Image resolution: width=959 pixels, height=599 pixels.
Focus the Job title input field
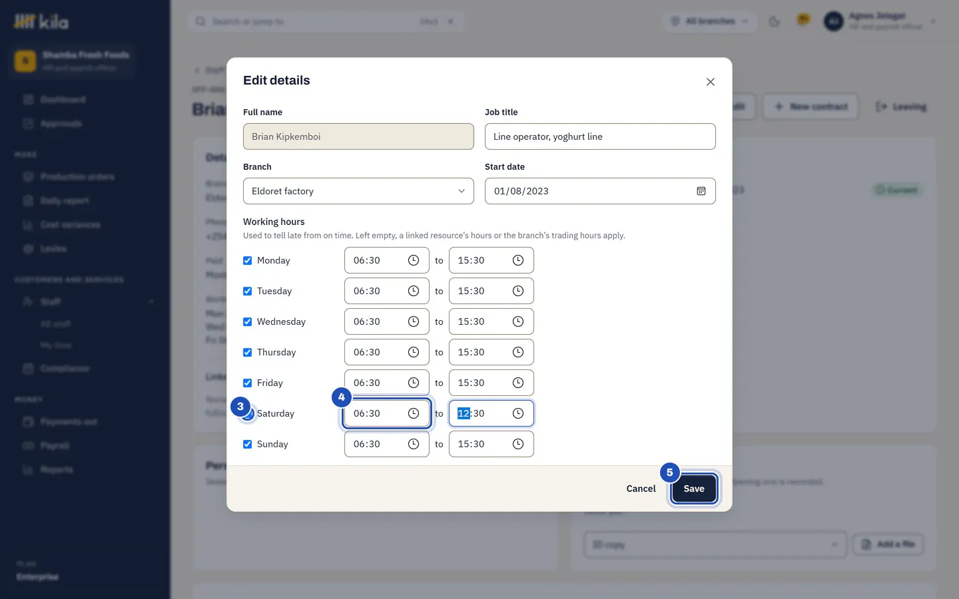(x=600, y=136)
